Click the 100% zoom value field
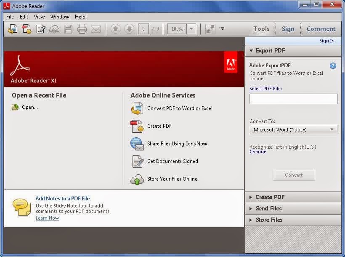The image size is (345, 257). pyautogui.click(x=177, y=29)
